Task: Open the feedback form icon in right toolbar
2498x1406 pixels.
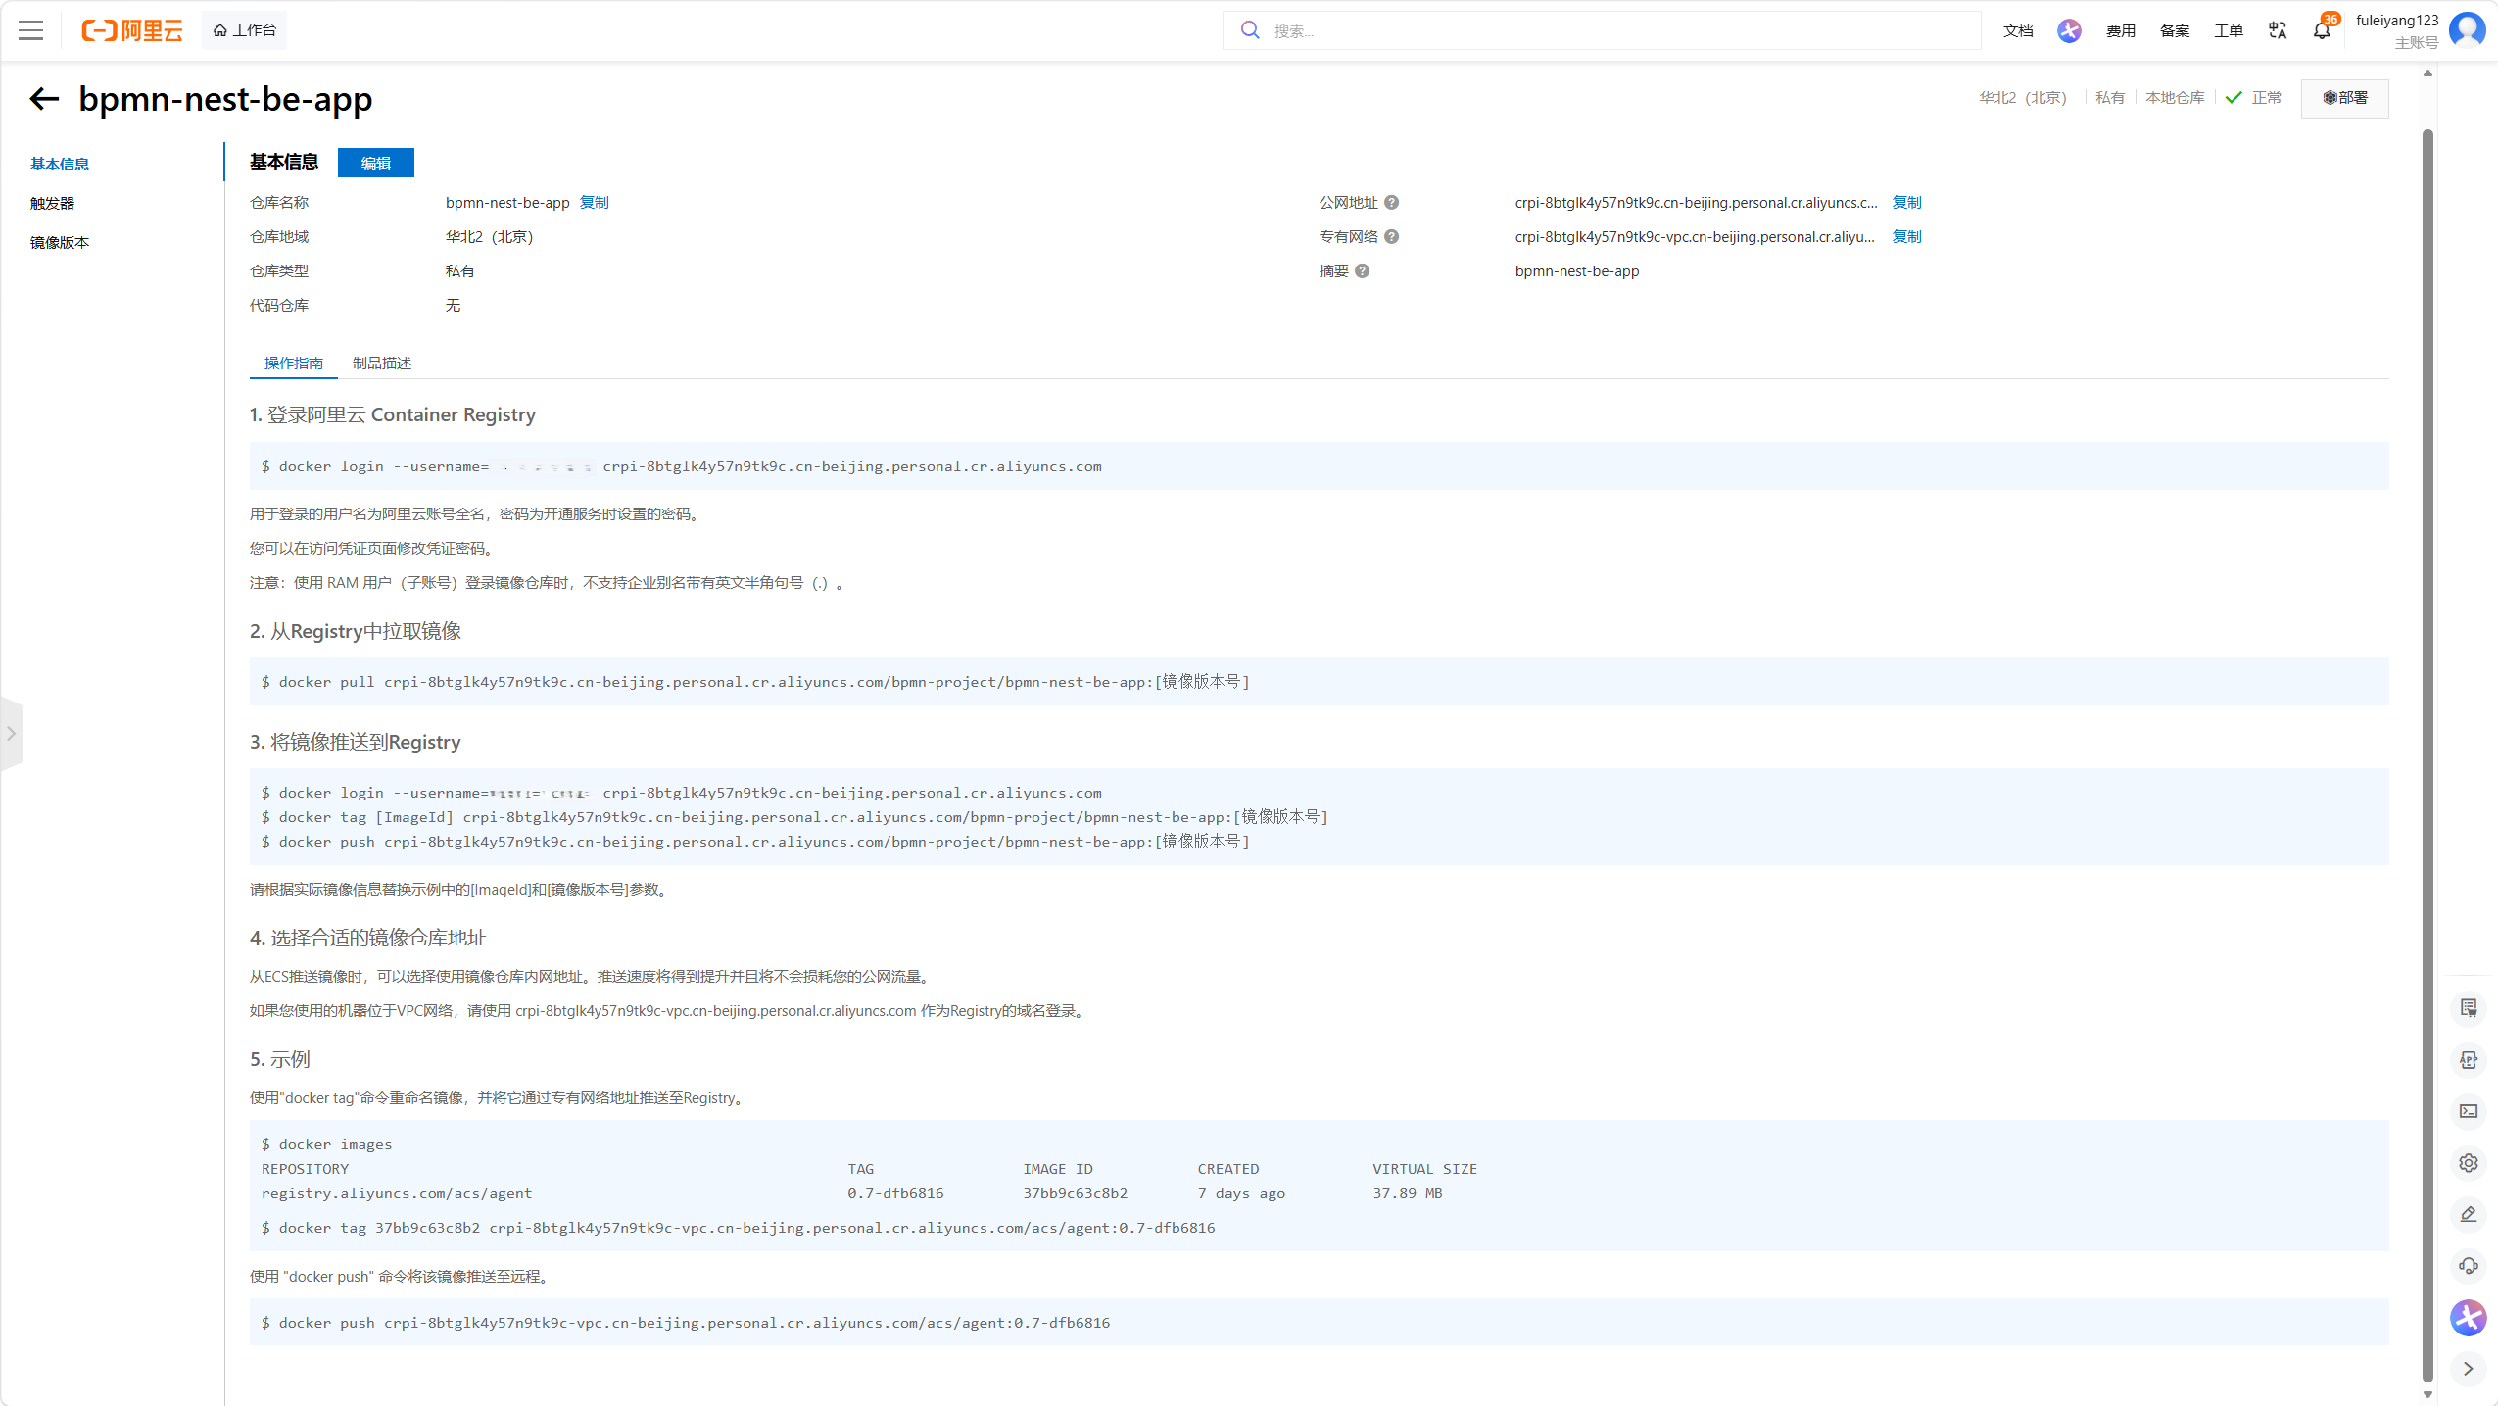Action: coord(2469,1008)
